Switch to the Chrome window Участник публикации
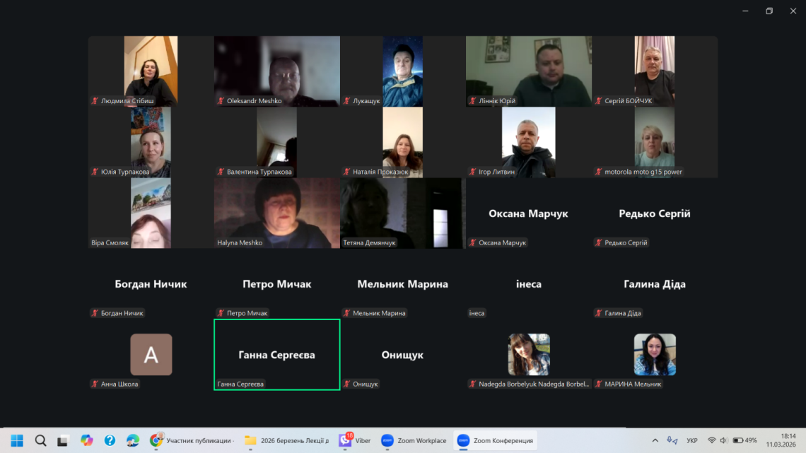Viewport: 806px width, 453px height. (192, 440)
